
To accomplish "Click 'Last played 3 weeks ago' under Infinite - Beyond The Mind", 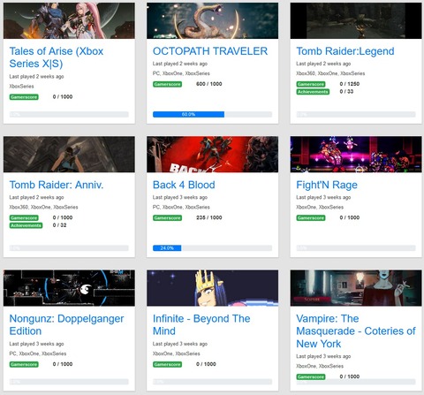I will (x=180, y=344).
